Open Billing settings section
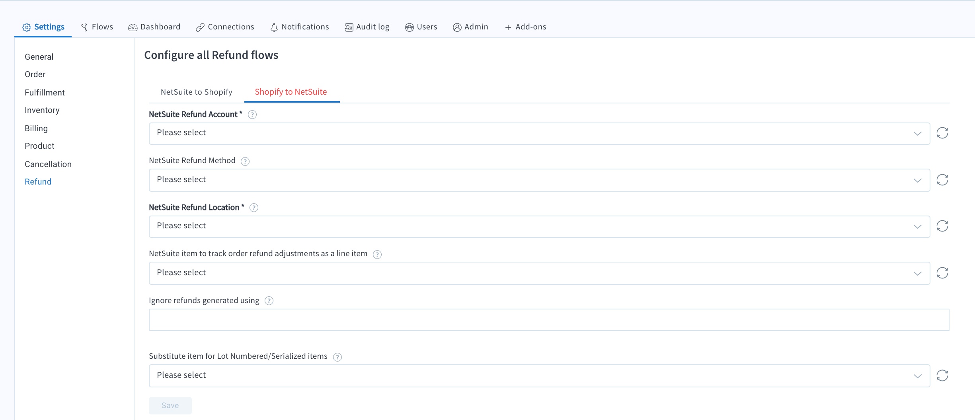 click(36, 128)
